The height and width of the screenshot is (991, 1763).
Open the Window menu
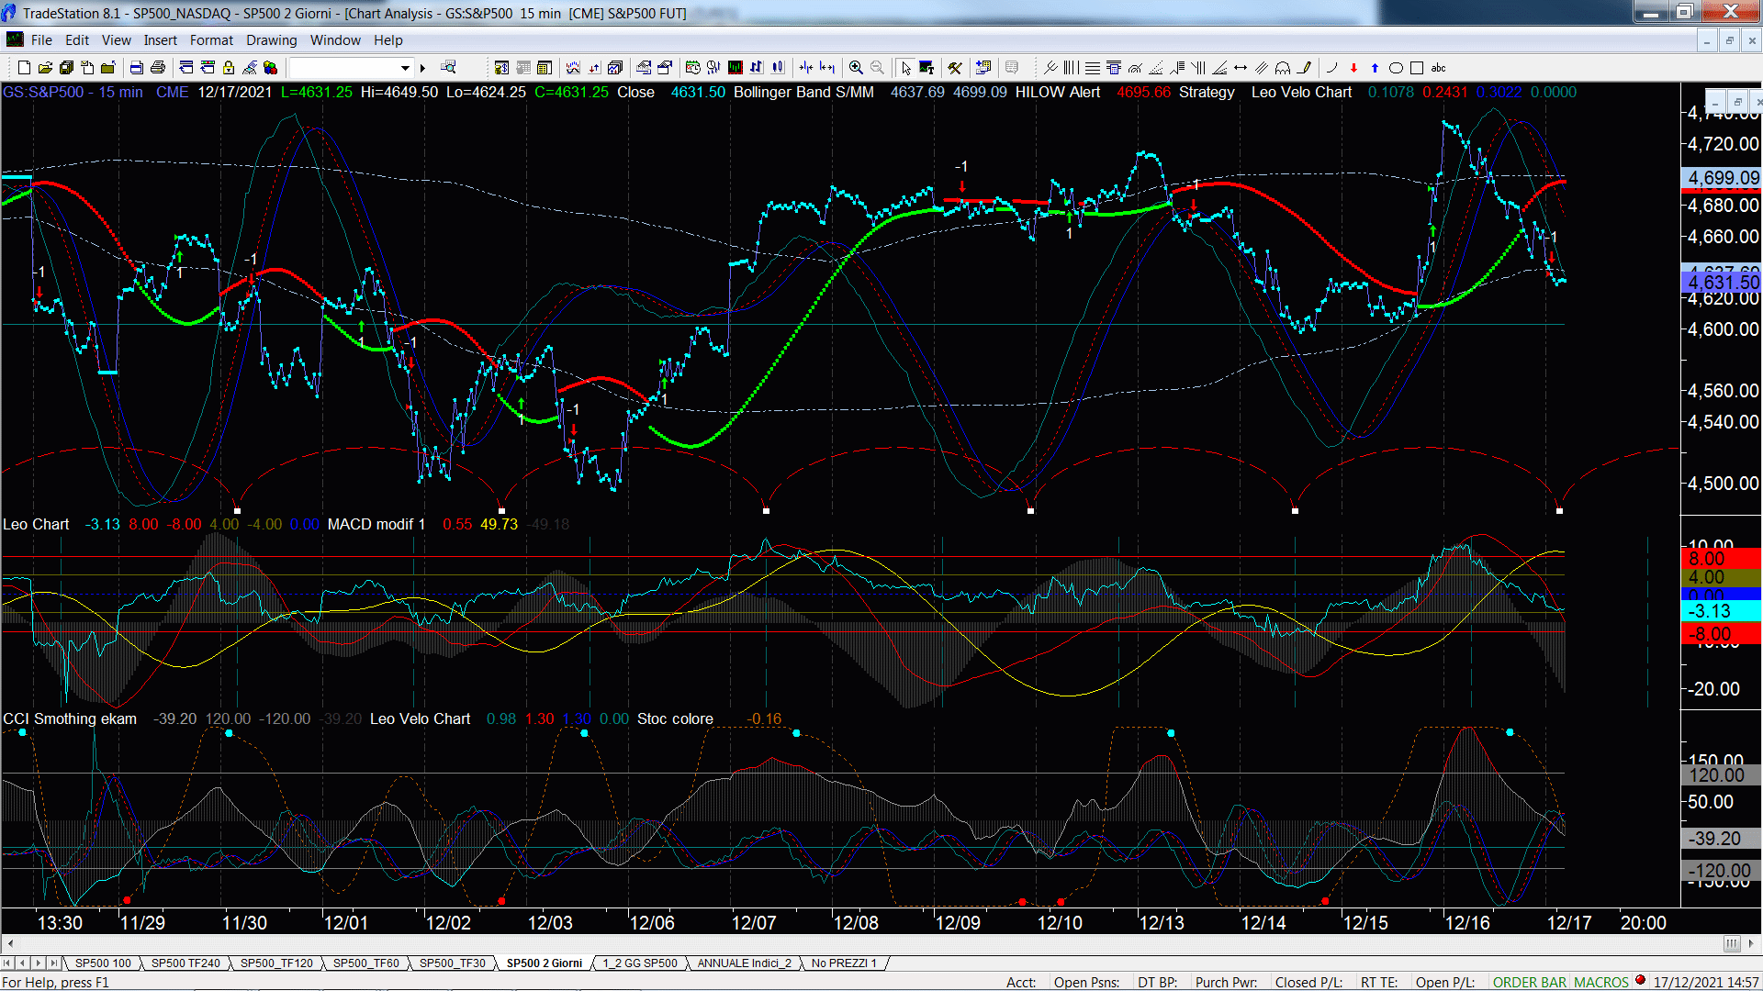(x=335, y=40)
